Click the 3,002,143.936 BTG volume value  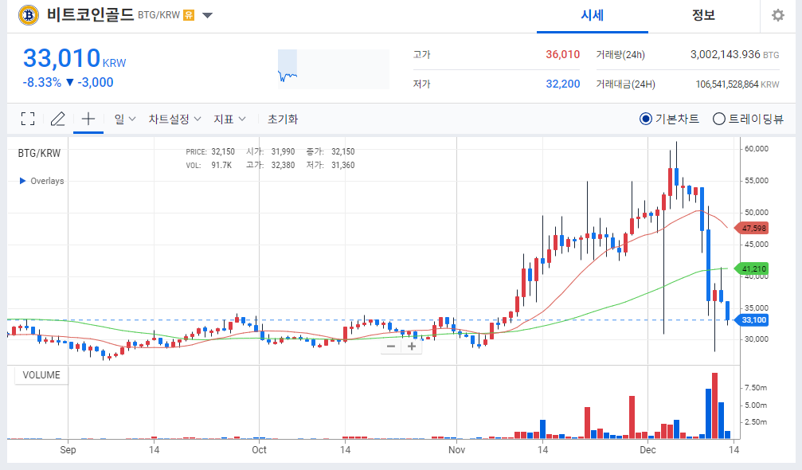tap(734, 54)
